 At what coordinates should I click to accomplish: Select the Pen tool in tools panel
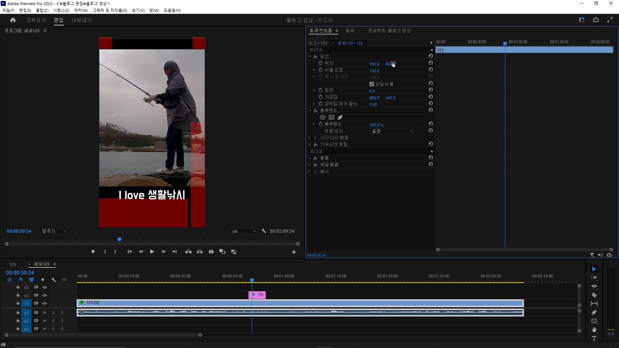click(594, 312)
